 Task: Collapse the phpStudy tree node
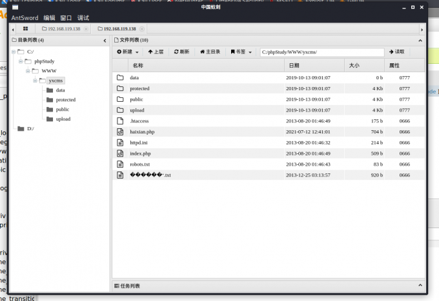21,61
